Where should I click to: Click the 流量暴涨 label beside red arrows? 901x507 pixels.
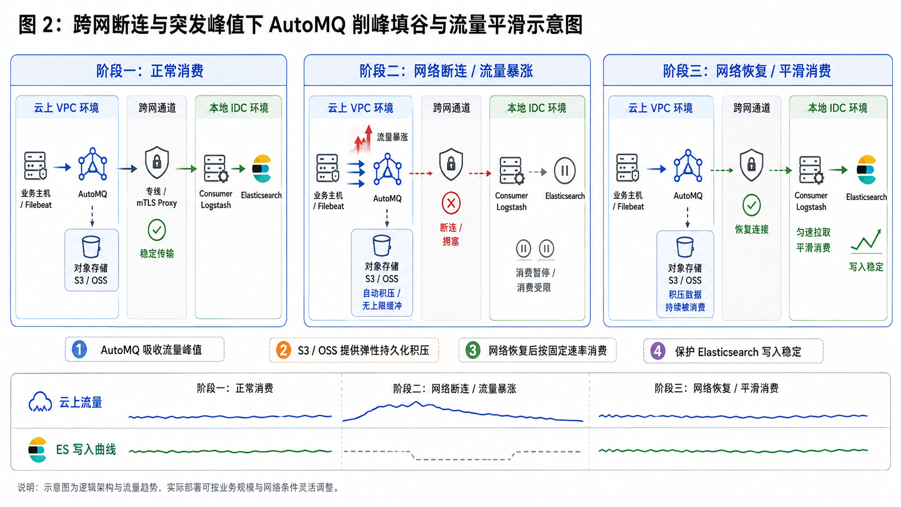point(392,137)
